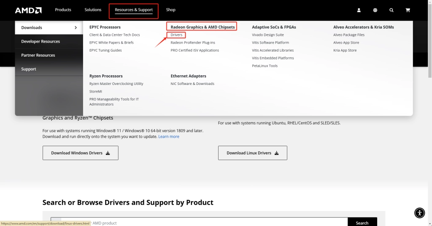Click the Ethernet Adapters heading
The width and height of the screenshot is (432, 226).
pos(188,76)
